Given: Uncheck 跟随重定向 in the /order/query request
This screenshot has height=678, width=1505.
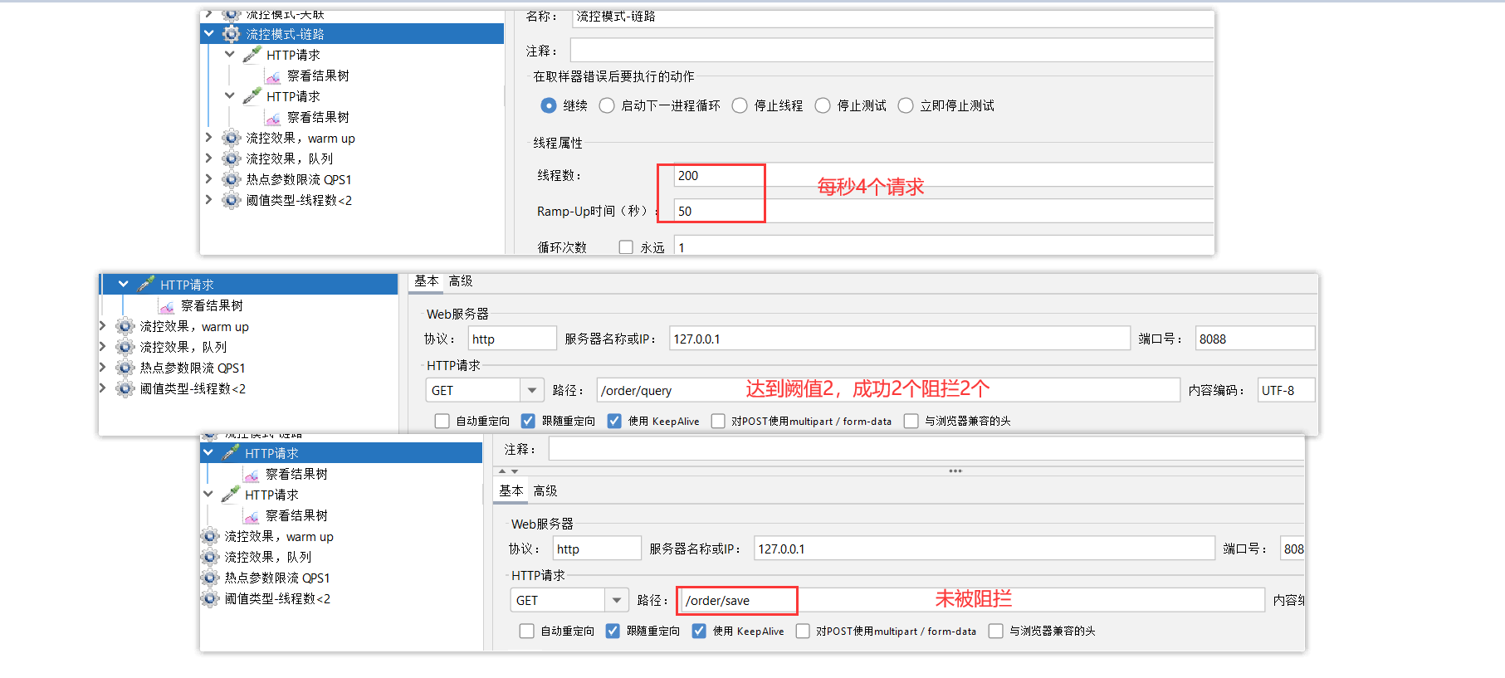Looking at the screenshot, I should (x=528, y=421).
